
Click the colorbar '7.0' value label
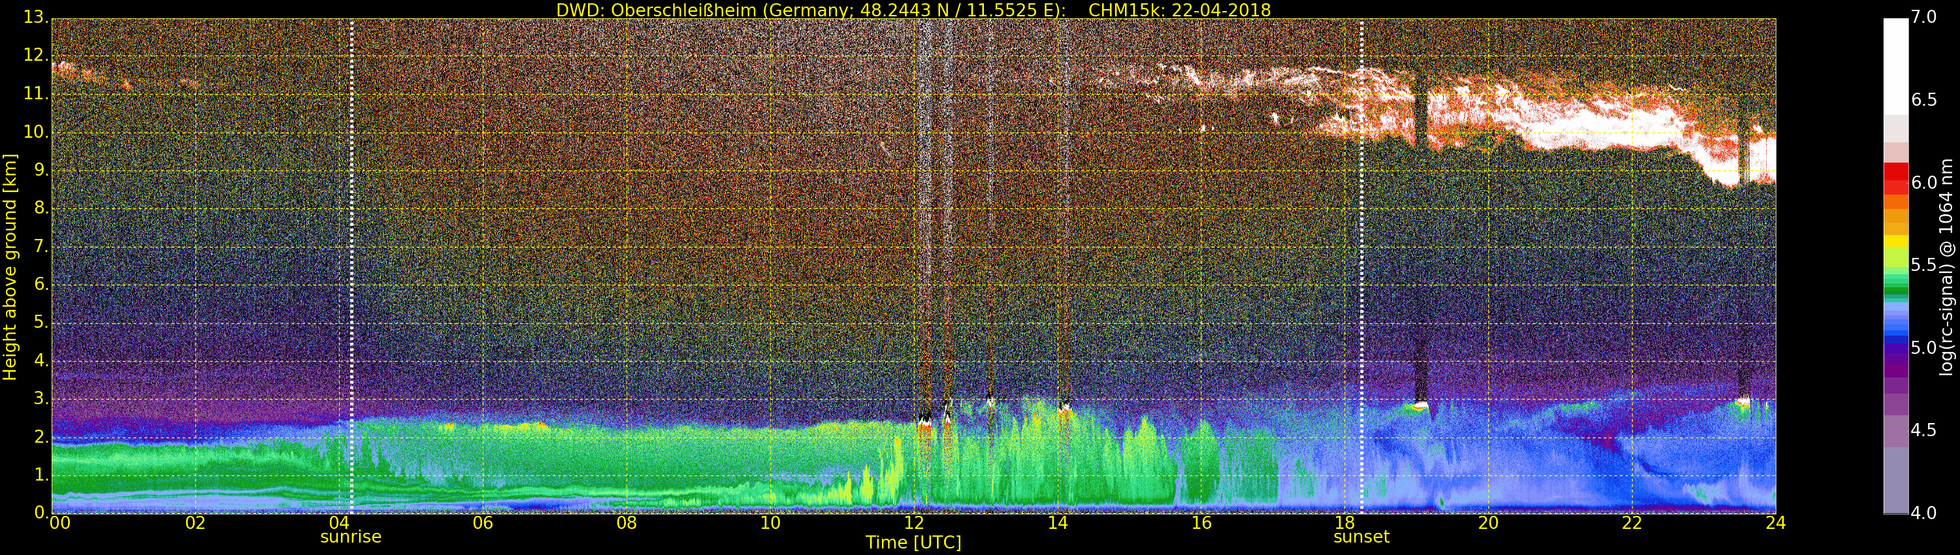1923,17
